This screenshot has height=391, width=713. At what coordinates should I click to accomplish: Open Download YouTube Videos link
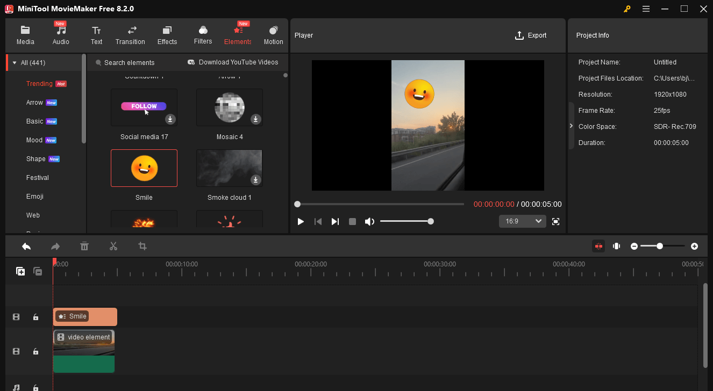pyautogui.click(x=233, y=62)
